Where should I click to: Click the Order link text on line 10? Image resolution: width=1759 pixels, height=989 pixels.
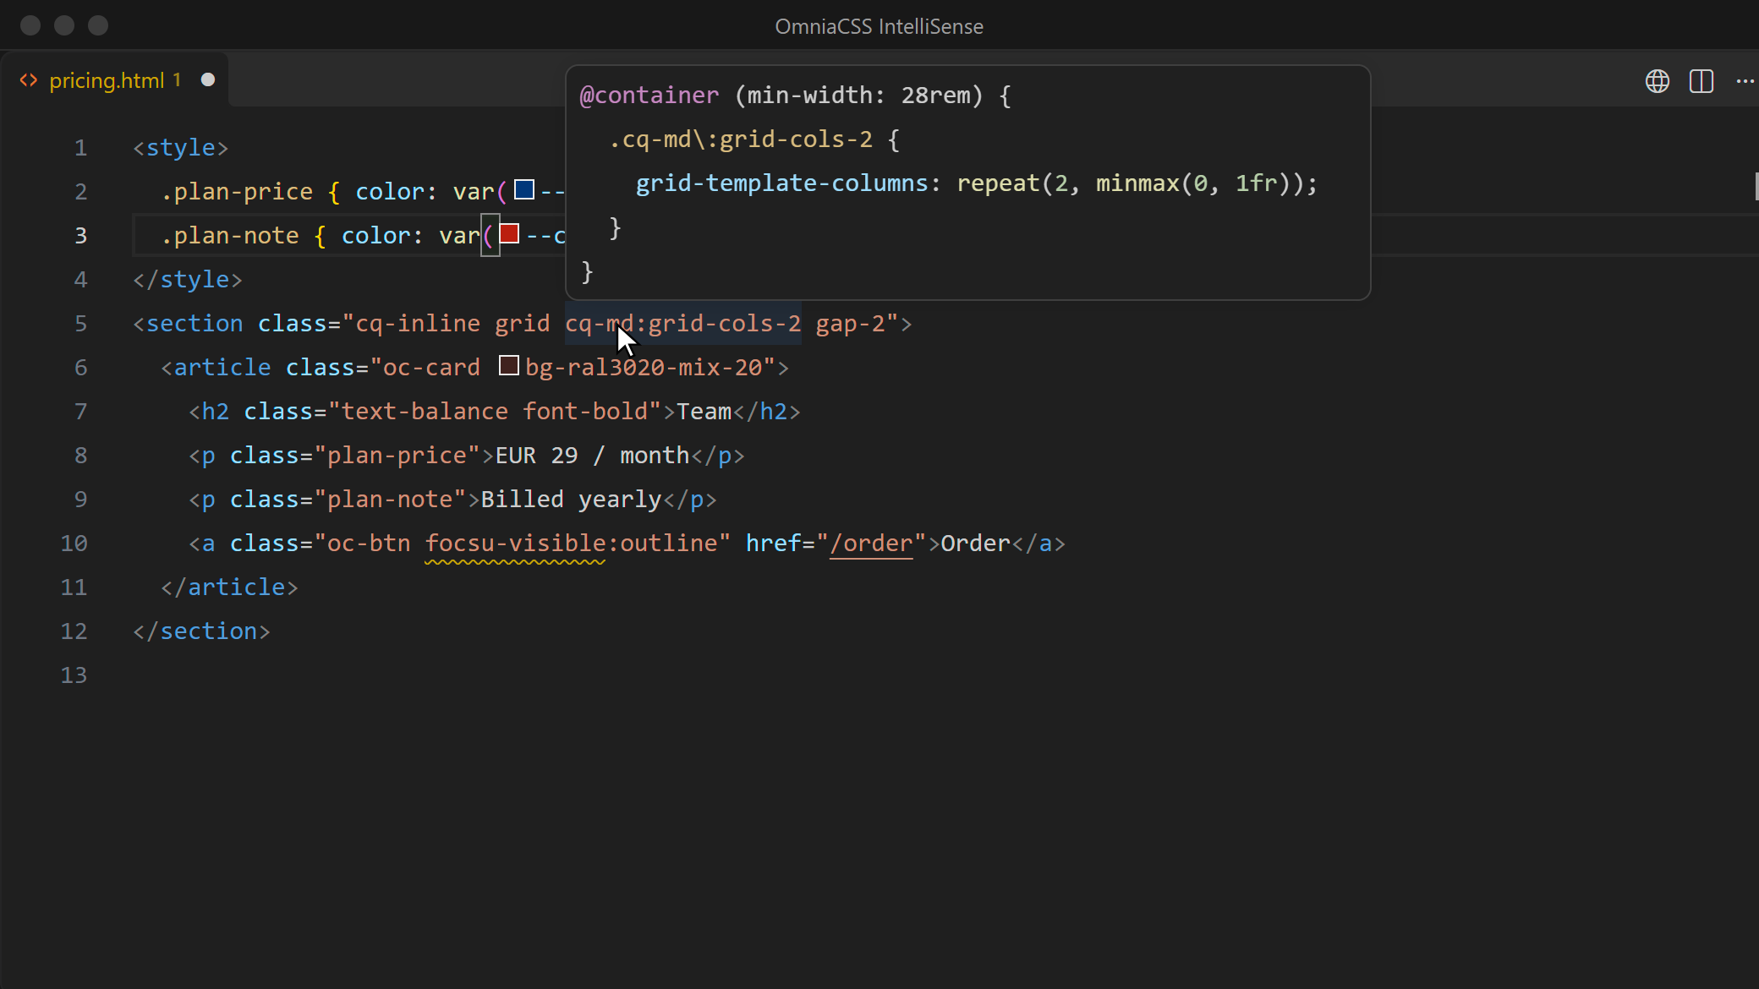tap(975, 544)
